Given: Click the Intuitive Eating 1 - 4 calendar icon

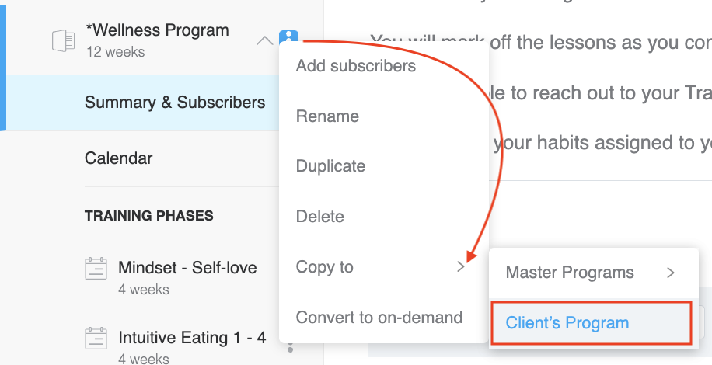Looking at the screenshot, I should tap(96, 339).
